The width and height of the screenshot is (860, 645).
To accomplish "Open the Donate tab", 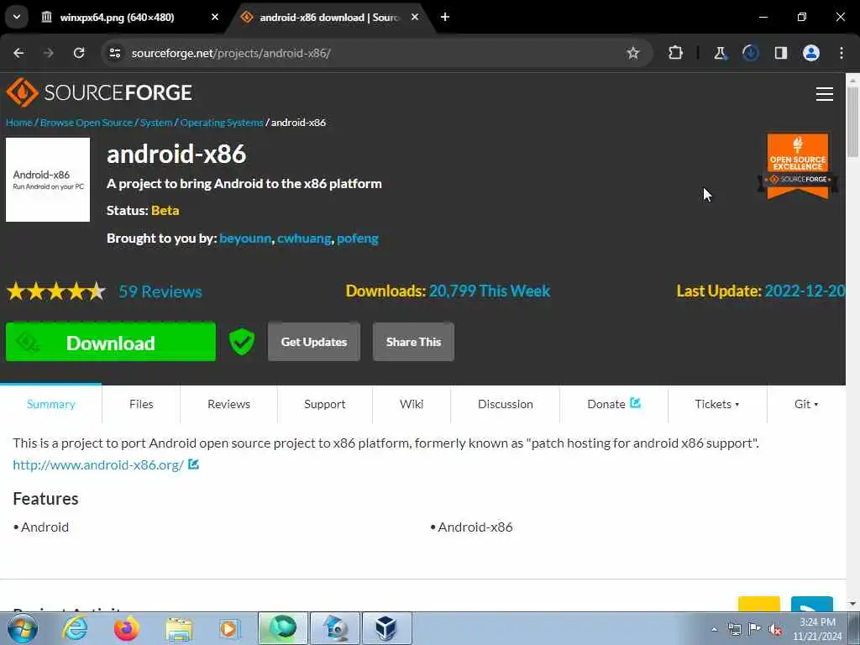I will [x=614, y=404].
